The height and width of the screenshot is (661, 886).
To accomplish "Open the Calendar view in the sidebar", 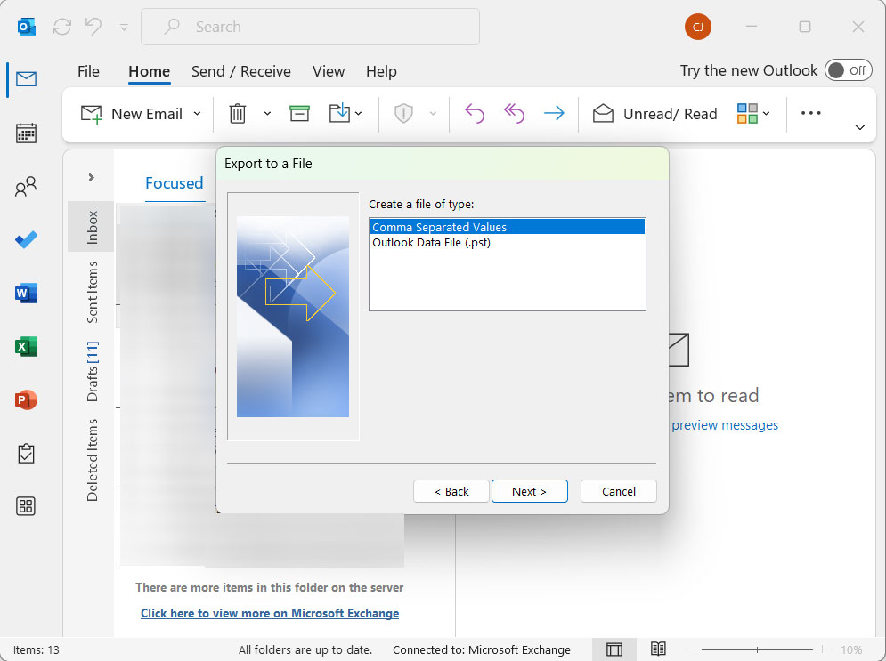I will [x=26, y=133].
